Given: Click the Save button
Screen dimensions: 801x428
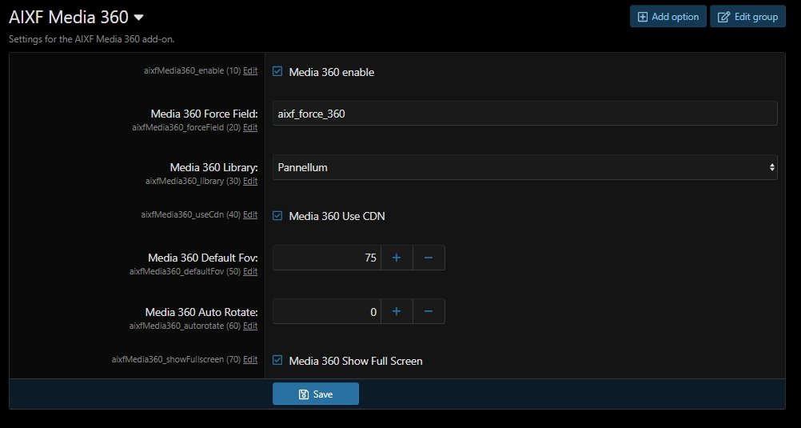Looking at the screenshot, I should (x=316, y=394).
